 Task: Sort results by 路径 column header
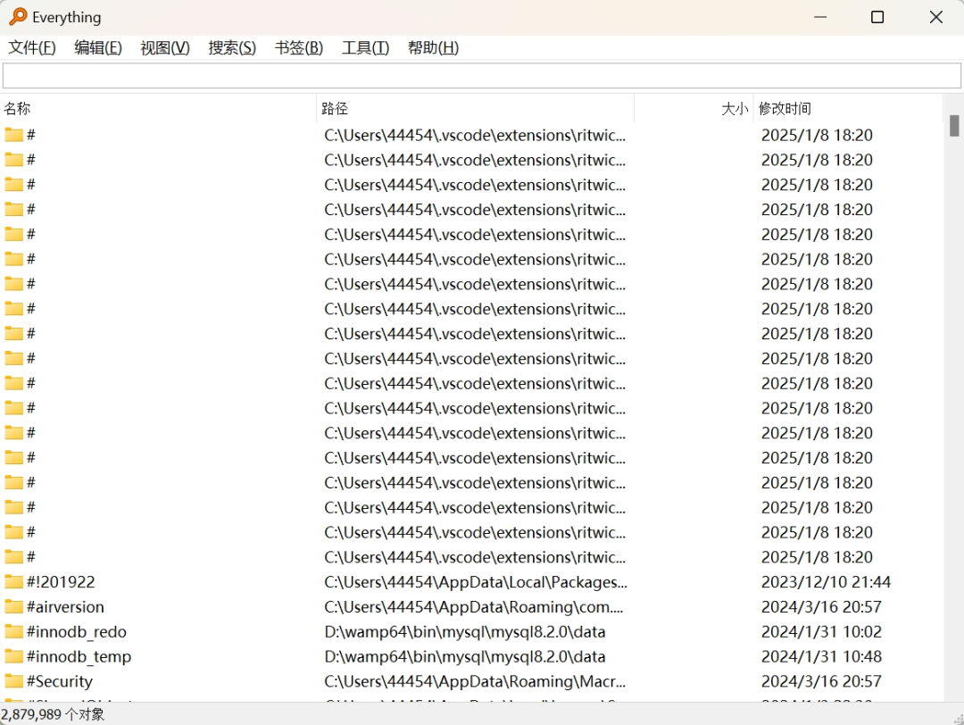coord(475,109)
